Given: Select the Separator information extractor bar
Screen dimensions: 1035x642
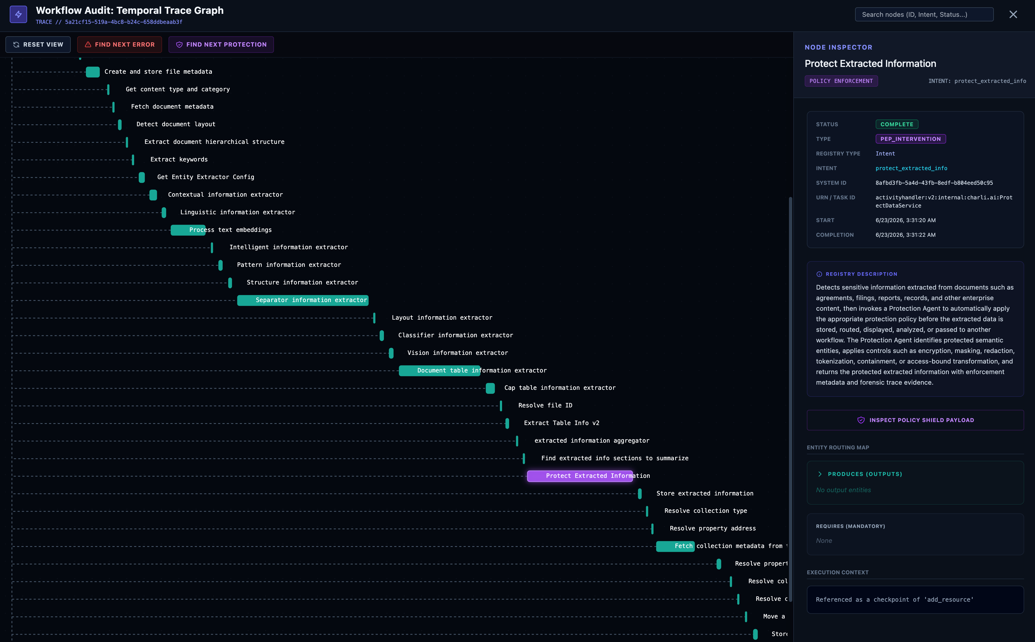Looking at the screenshot, I should (303, 300).
